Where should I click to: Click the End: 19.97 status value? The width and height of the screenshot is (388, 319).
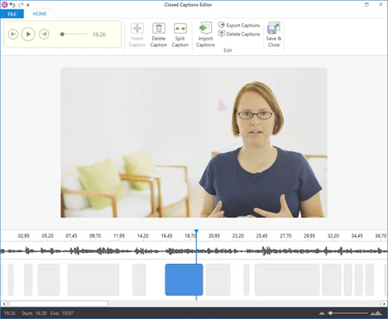coord(61,314)
